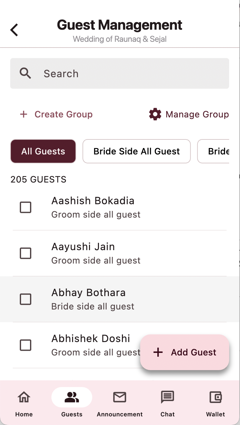Select Abhay Bothara's checkbox
The width and height of the screenshot is (240, 425).
point(26,299)
